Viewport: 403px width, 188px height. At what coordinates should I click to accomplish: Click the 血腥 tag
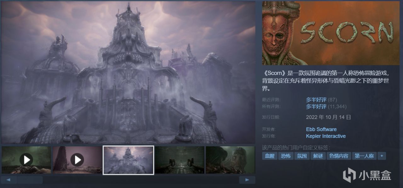pyautogui.click(x=270, y=156)
